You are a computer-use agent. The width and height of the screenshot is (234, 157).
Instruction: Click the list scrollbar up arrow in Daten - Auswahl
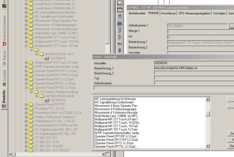pos(207,99)
